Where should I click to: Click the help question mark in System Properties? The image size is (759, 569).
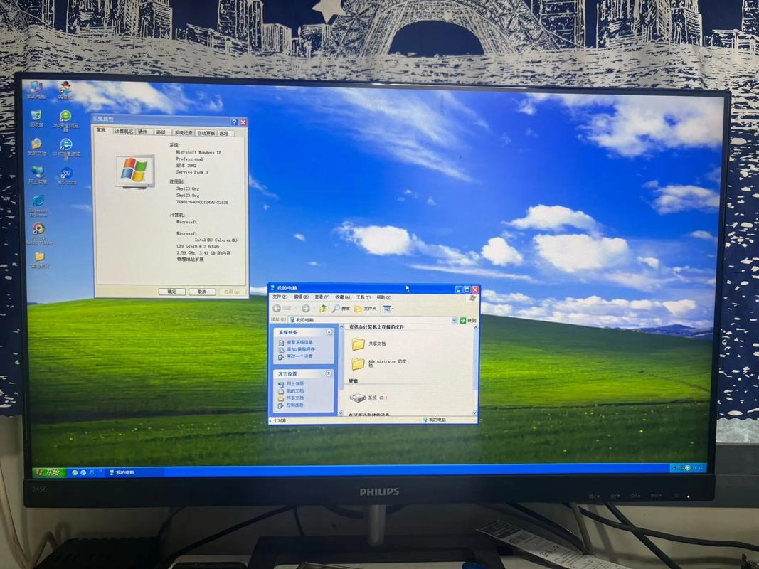[234, 122]
